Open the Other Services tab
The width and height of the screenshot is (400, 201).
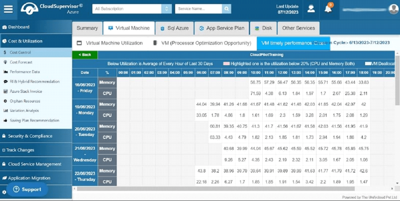click(x=298, y=28)
